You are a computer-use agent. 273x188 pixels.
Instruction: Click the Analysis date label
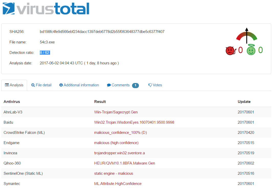pyautogui.click(x=21, y=63)
